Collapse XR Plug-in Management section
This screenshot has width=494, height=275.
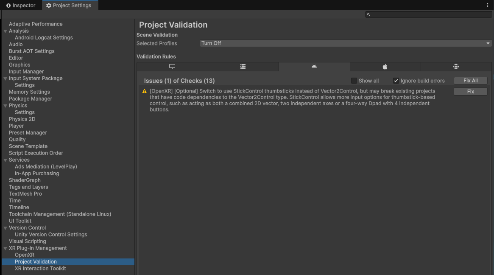coord(5,248)
